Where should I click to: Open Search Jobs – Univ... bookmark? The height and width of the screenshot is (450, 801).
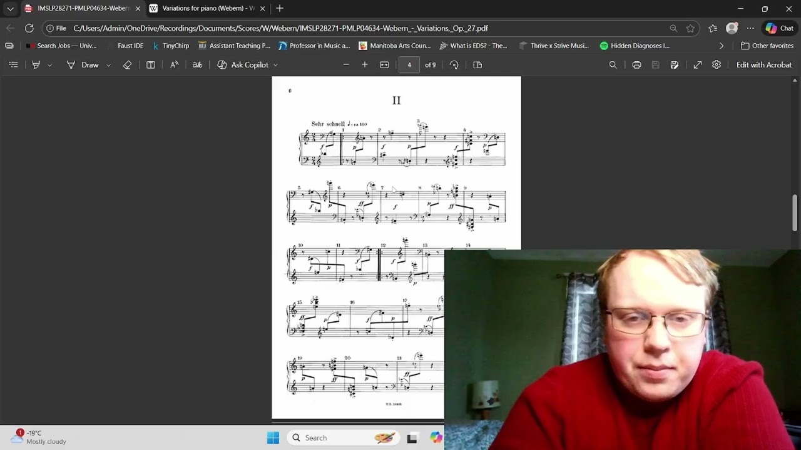tap(61, 46)
